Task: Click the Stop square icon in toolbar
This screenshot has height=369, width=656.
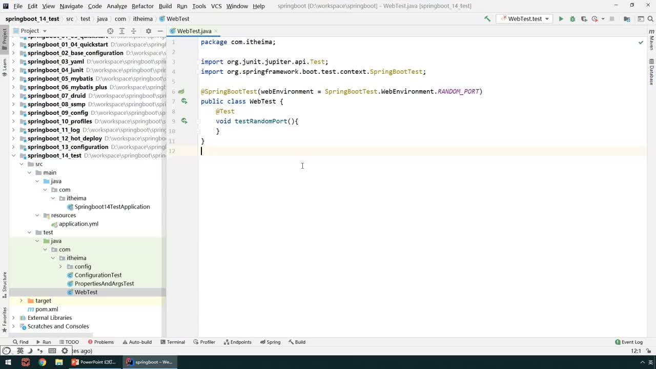Action: point(611,19)
